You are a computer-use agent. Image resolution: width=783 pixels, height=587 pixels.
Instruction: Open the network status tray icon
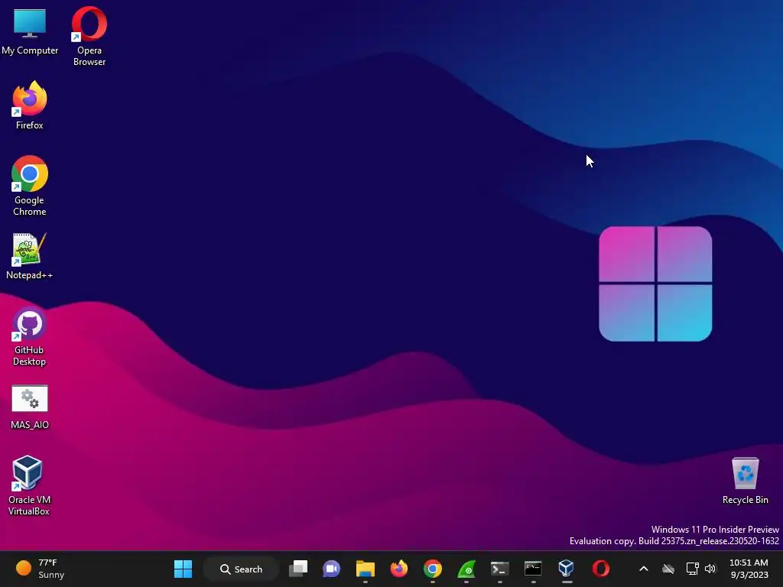[x=692, y=569]
